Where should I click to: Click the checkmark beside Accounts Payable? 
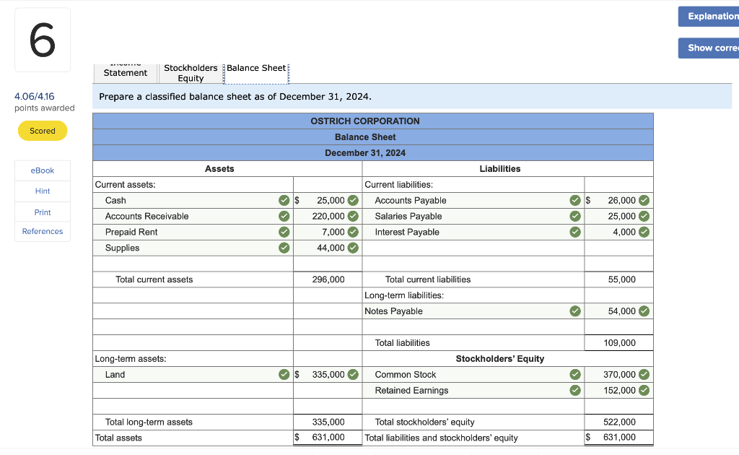pos(575,200)
